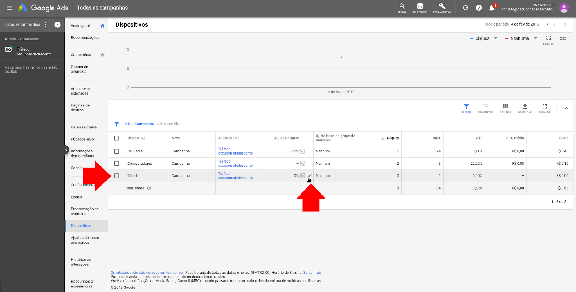Open the Tráfego link in Celulares row
The image size is (576, 292).
click(x=235, y=151)
